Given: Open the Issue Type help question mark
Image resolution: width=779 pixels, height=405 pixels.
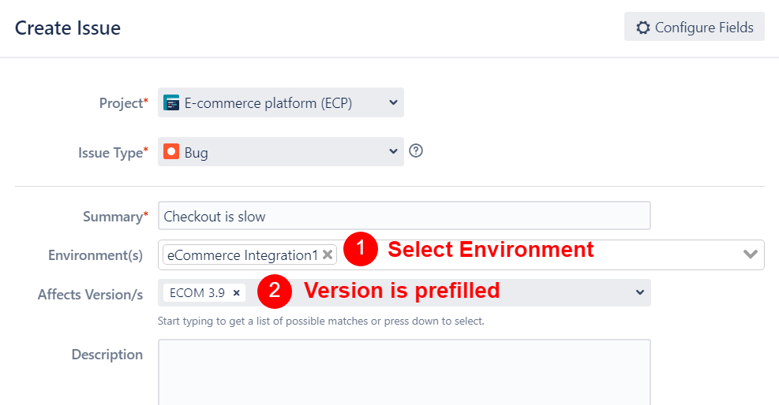Looking at the screenshot, I should (x=416, y=151).
